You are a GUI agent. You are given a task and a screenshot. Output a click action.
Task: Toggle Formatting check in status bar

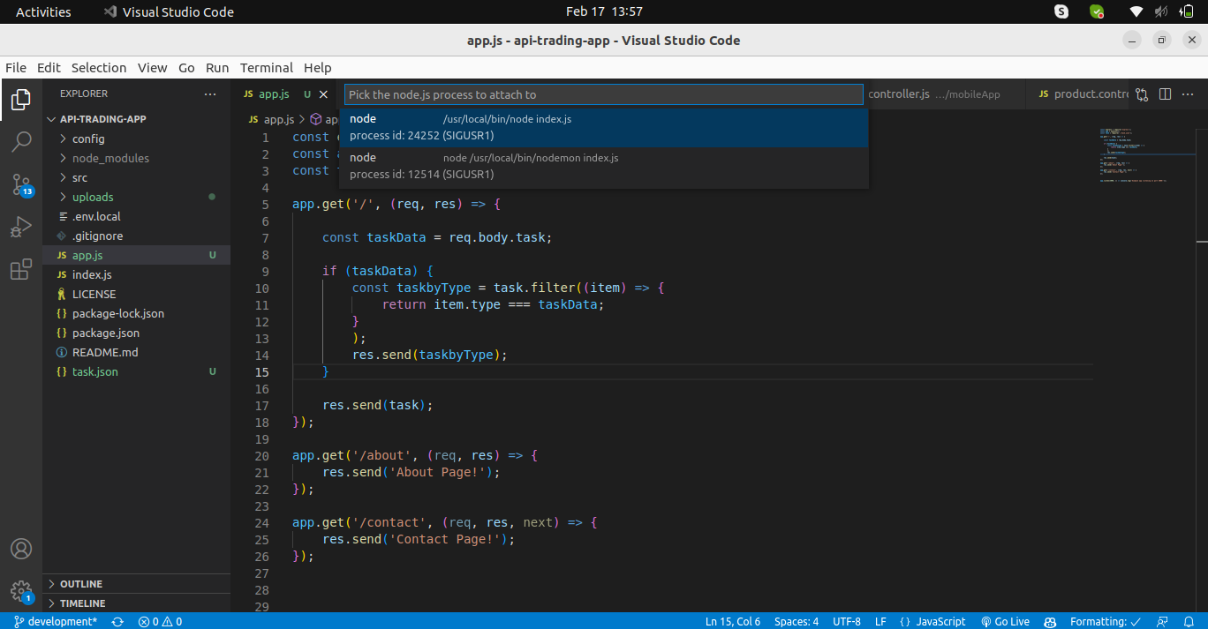click(x=1105, y=621)
